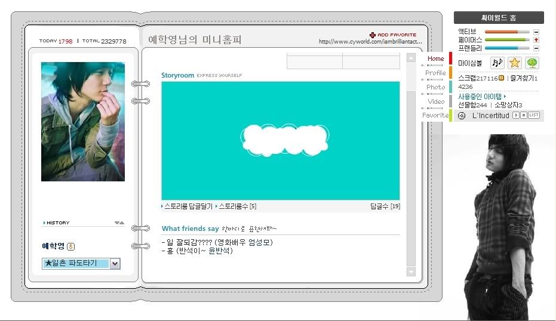Screen dimensions: 556x321
Task: Click the scroll down arrow of minihompy
Action: [x=410, y=271]
